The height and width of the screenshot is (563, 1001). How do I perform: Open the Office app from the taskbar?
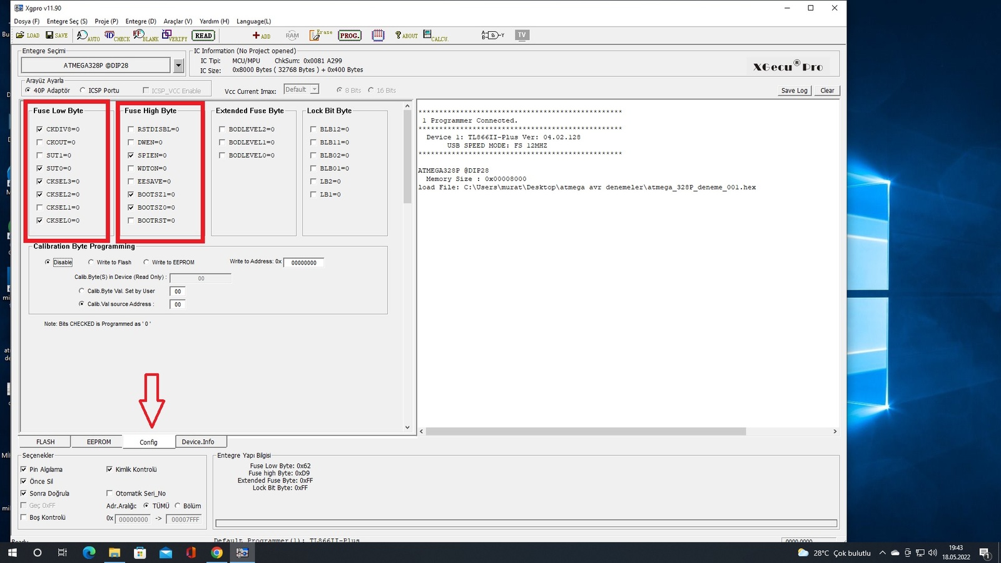pos(191,552)
